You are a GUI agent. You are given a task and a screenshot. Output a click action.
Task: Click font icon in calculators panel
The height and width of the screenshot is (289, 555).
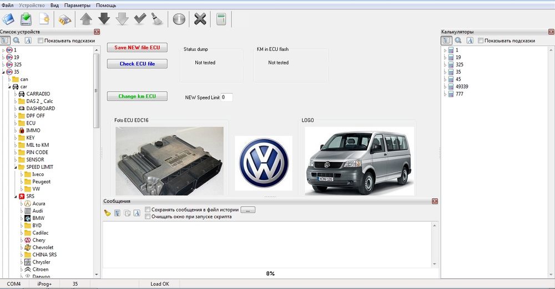coord(470,40)
